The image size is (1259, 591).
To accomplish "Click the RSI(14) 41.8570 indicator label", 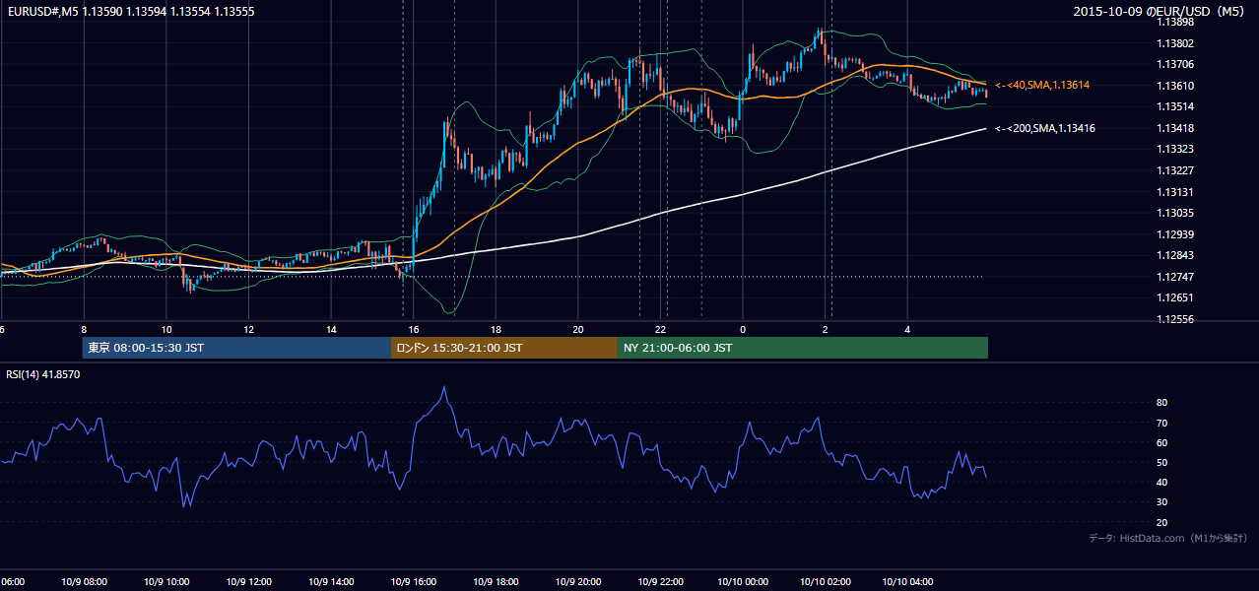I will click(x=43, y=374).
